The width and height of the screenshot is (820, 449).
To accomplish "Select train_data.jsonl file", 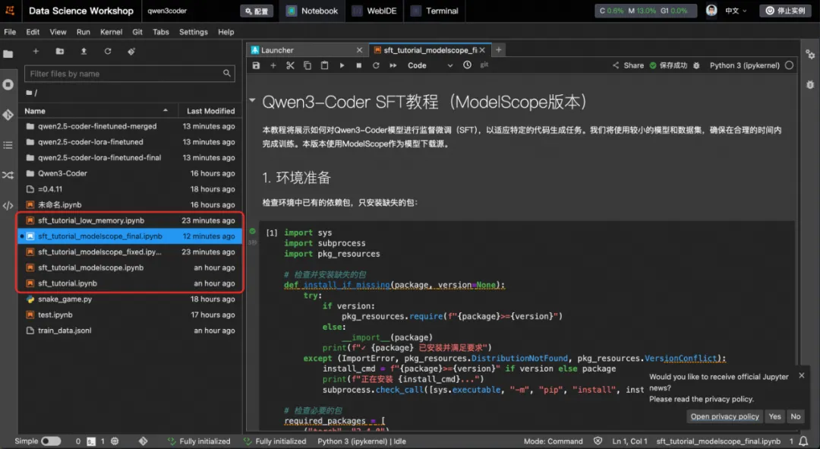I will click(130, 330).
